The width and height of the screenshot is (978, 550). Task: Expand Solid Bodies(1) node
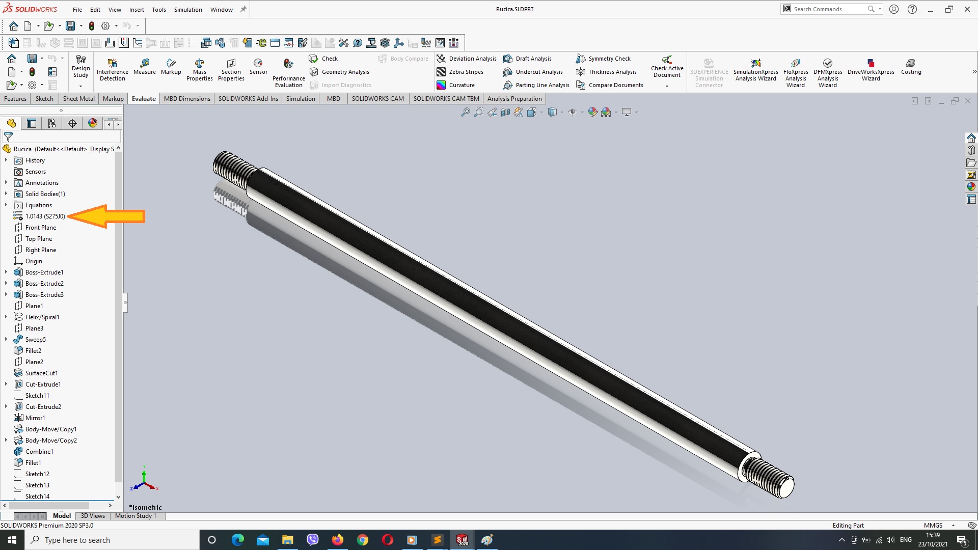point(6,194)
